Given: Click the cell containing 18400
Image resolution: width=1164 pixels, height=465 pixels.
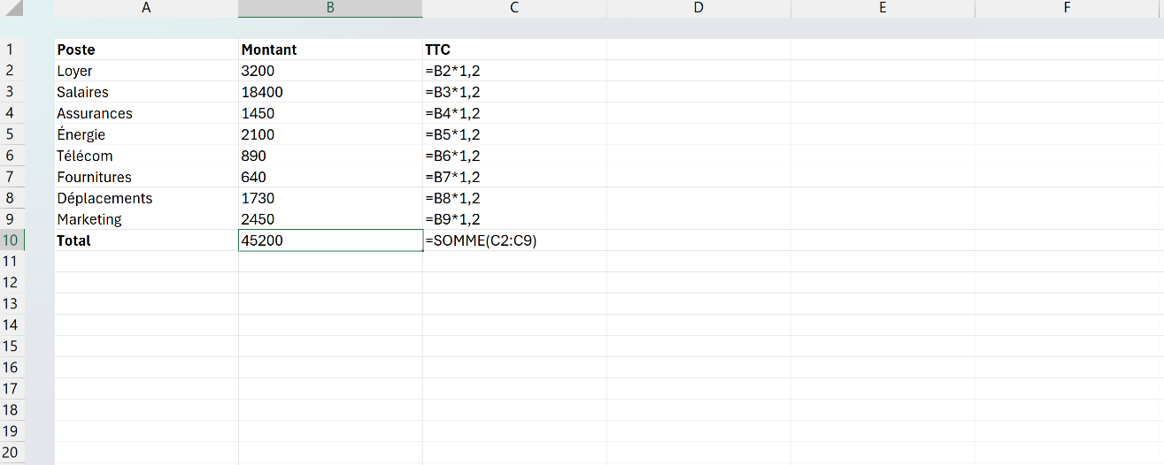Looking at the screenshot, I should (x=330, y=92).
